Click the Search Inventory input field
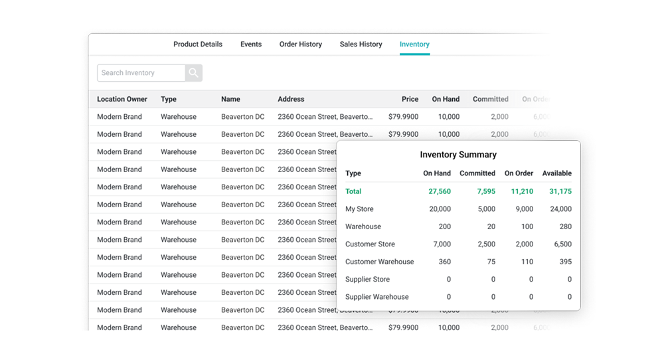 tap(141, 73)
